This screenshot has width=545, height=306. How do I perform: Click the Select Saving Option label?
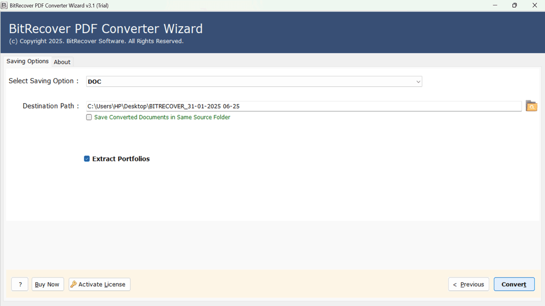(x=43, y=81)
